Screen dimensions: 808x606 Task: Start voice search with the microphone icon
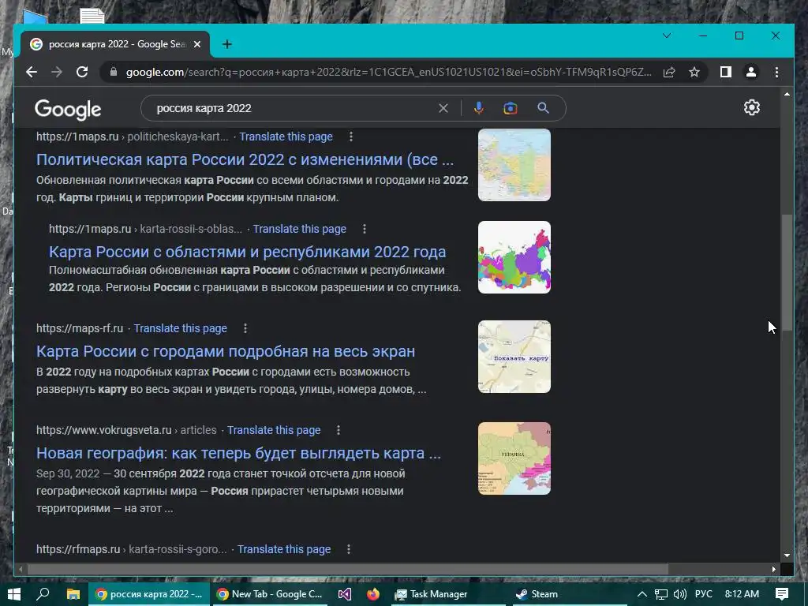coord(479,108)
